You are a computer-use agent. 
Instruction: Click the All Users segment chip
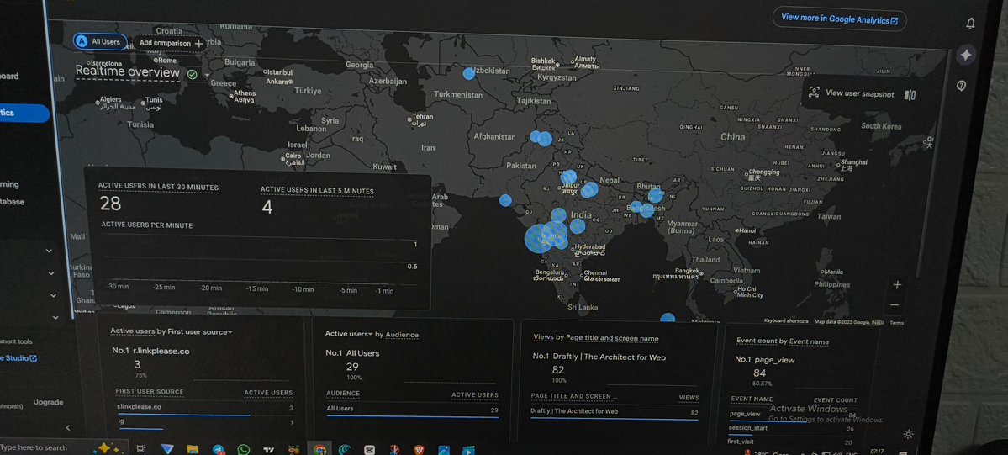click(x=100, y=41)
